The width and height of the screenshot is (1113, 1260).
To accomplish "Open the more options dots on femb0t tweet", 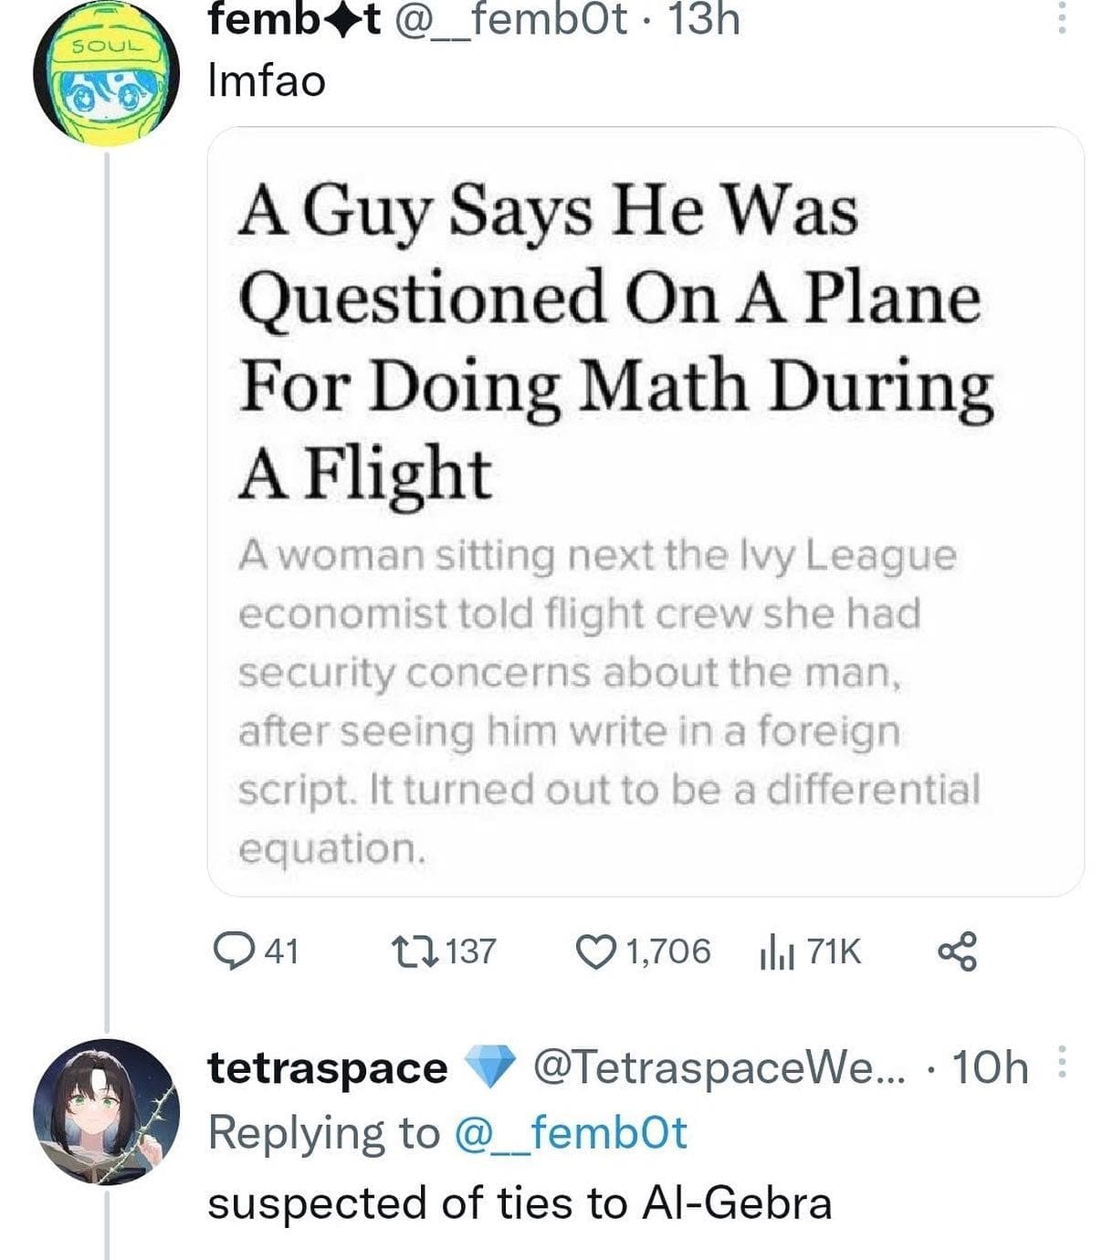I will point(1061,16).
